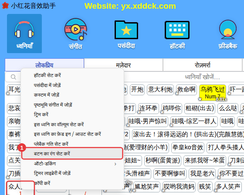Play the 多人笑声 sound button

[228, 187]
